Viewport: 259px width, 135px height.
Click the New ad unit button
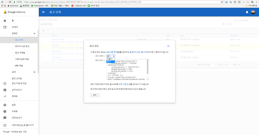point(46,24)
